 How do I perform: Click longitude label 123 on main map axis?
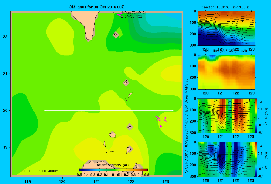(x=166, y=181)
